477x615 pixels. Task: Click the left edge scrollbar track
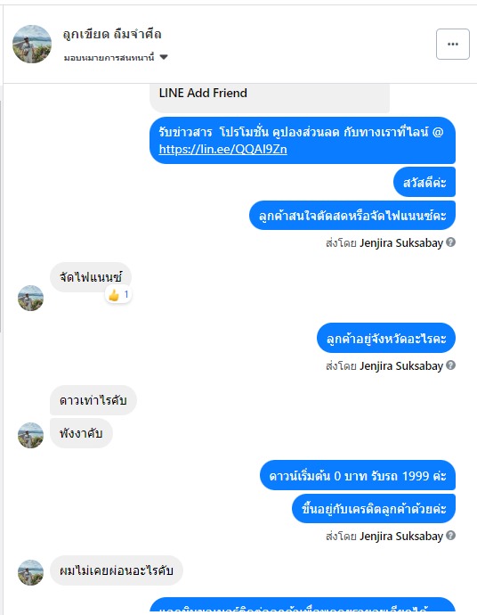pos(1,216)
